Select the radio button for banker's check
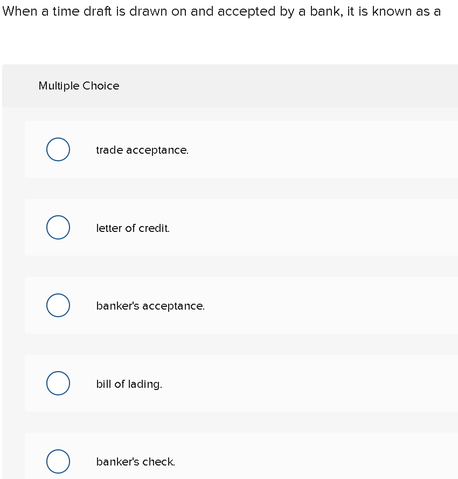Viewport: 458px width, 479px height. pos(58,461)
